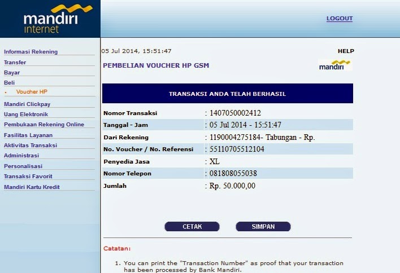
Task: Open the HELP link
Action: pos(346,51)
